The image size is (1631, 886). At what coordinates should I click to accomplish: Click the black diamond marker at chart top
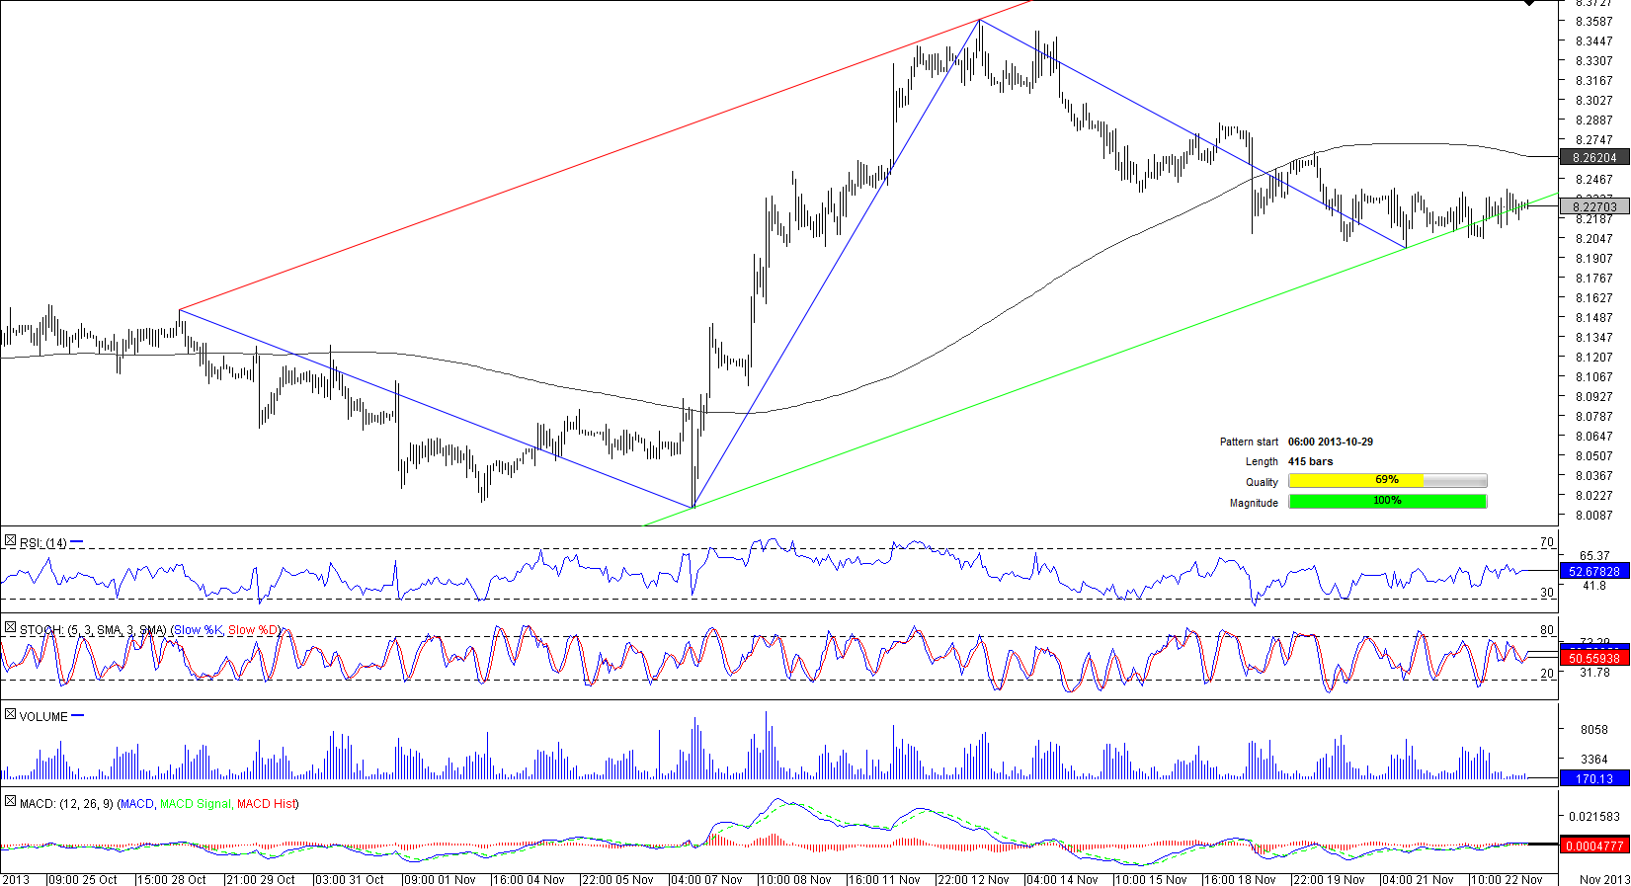coord(1529,3)
